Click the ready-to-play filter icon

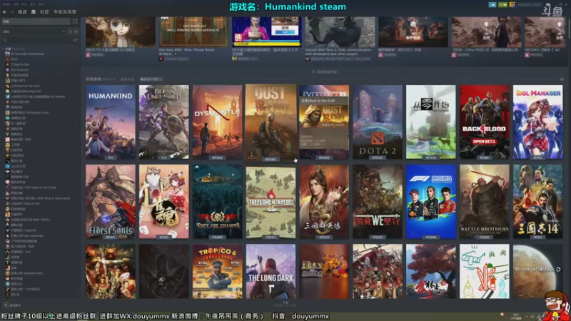point(76,31)
